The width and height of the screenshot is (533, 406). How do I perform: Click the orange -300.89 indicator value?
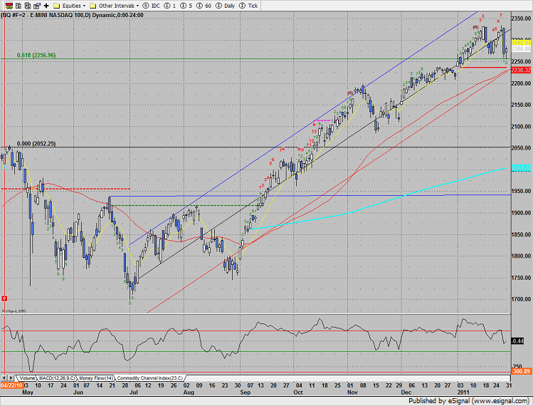521,371
